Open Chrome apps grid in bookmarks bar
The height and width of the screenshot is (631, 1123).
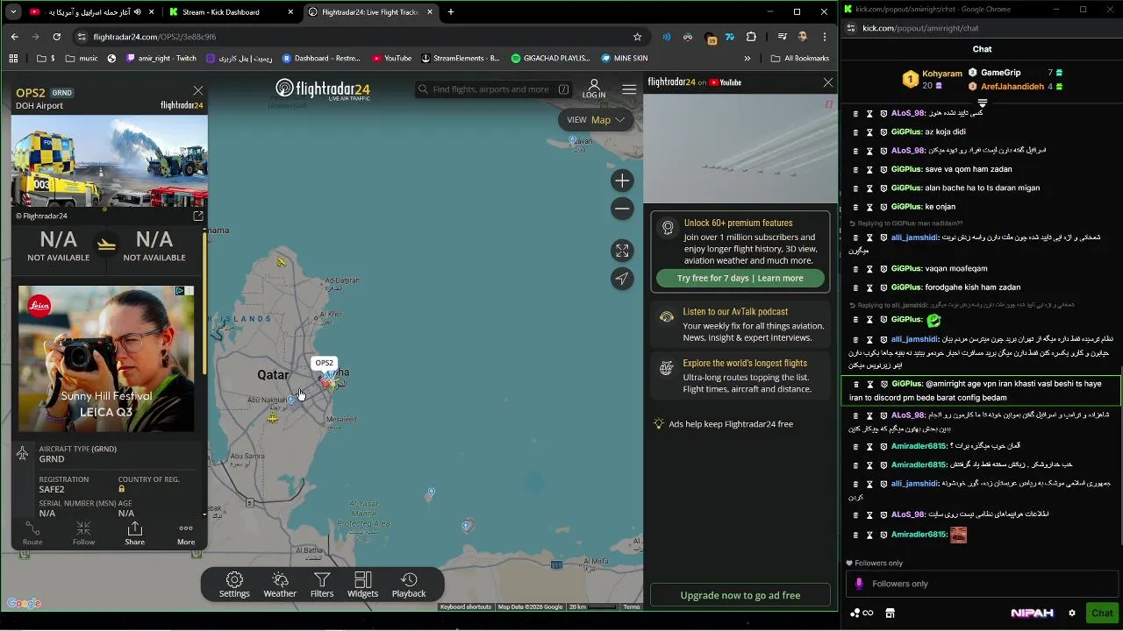pyautogui.click(x=13, y=58)
